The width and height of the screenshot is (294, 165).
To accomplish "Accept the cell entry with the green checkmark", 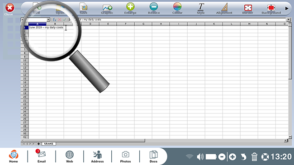I will point(65,19).
